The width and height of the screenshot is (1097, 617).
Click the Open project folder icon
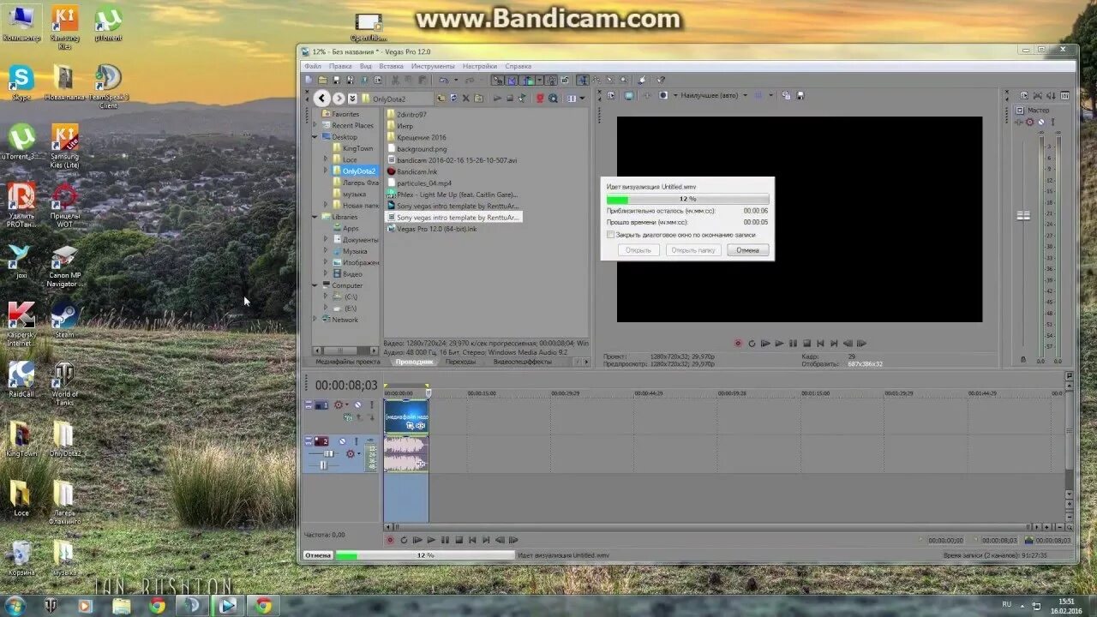322,80
